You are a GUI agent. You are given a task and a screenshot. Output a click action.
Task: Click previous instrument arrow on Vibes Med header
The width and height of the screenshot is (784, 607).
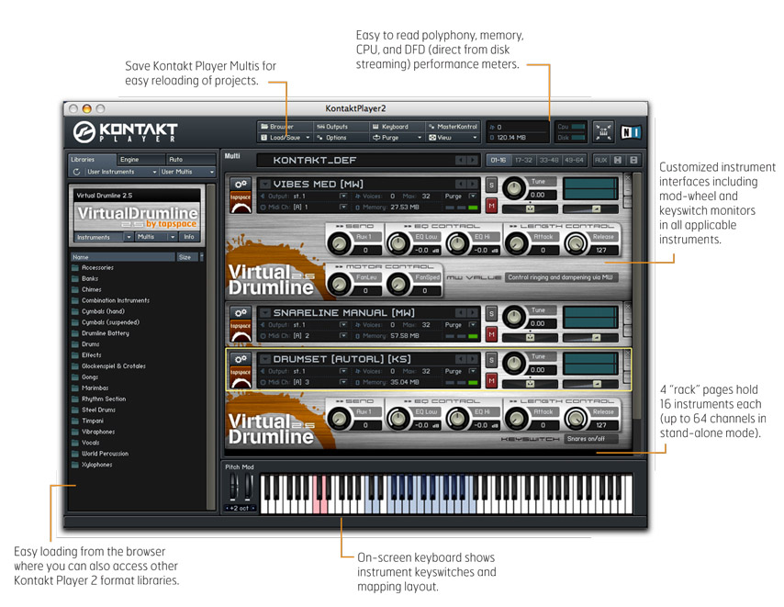461,184
